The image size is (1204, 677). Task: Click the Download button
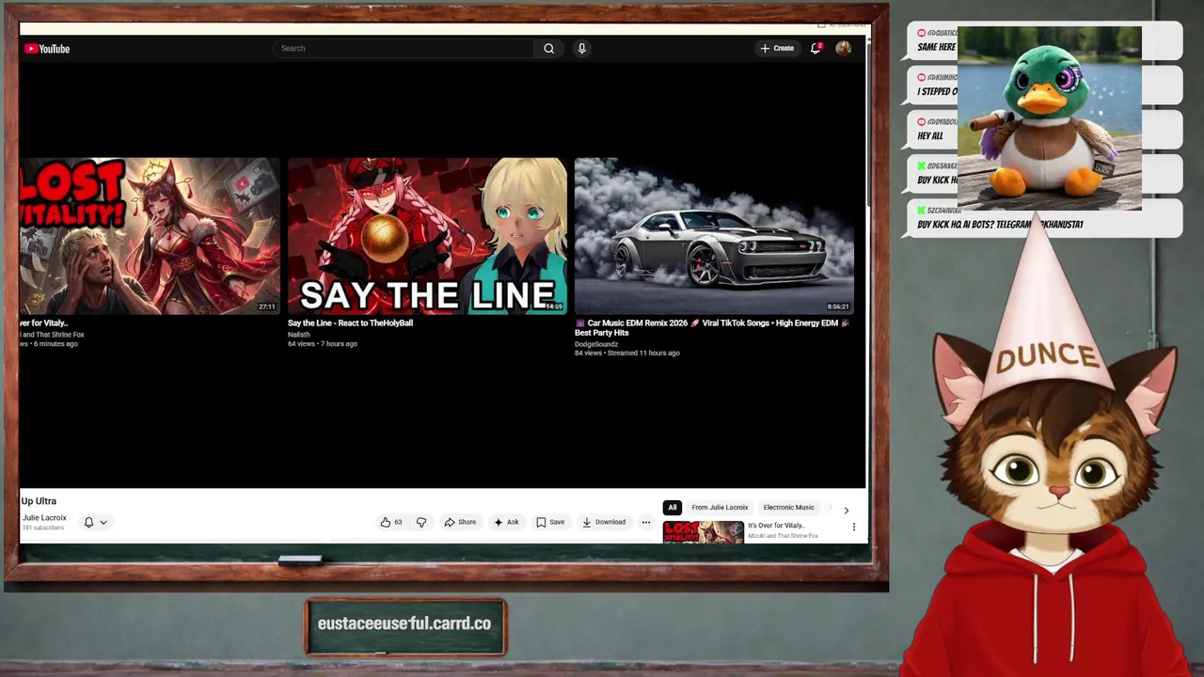pos(603,522)
